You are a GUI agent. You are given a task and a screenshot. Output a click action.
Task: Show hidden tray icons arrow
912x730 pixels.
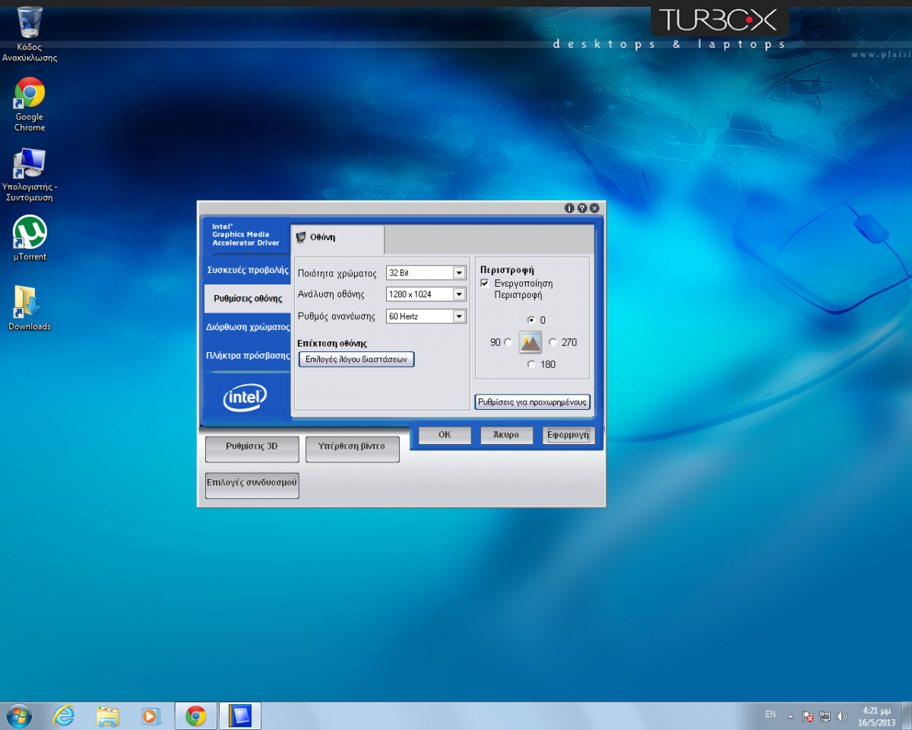tap(790, 716)
